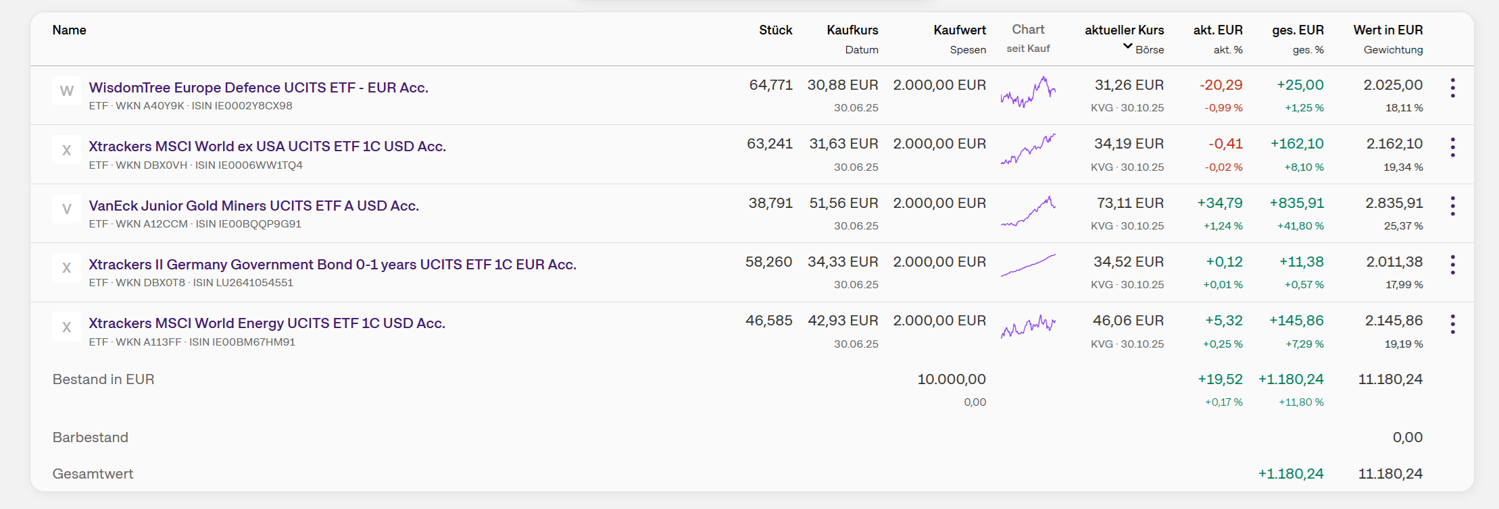Image resolution: width=1499 pixels, height=509 pixels.
Task: Click the W logo of WisdomTree ETF
Action: (66, 91)
